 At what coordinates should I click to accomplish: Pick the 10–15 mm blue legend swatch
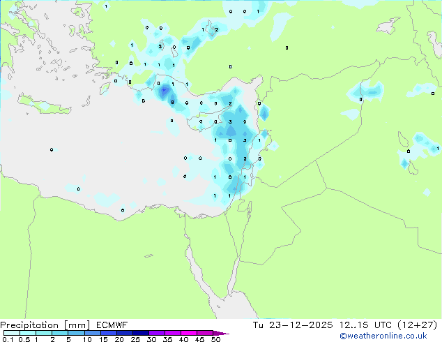93,333
